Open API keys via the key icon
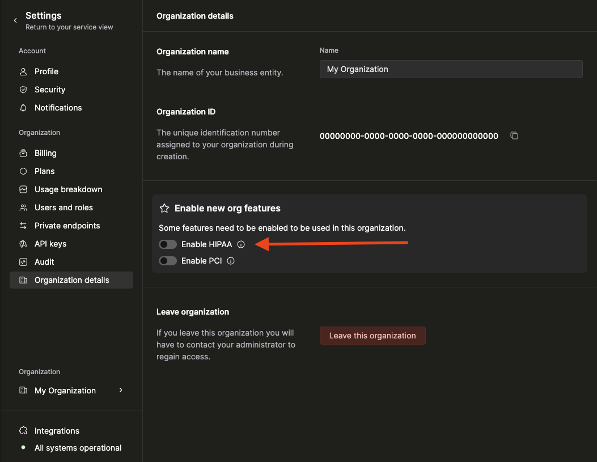Image resolution: width=597 pixels, height=462 pixels. point(23,244)
